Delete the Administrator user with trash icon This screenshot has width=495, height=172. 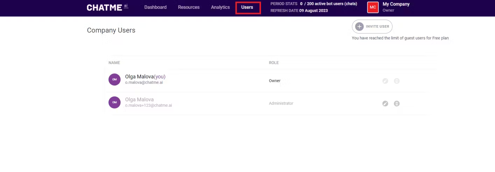click(x=397, y=104)
